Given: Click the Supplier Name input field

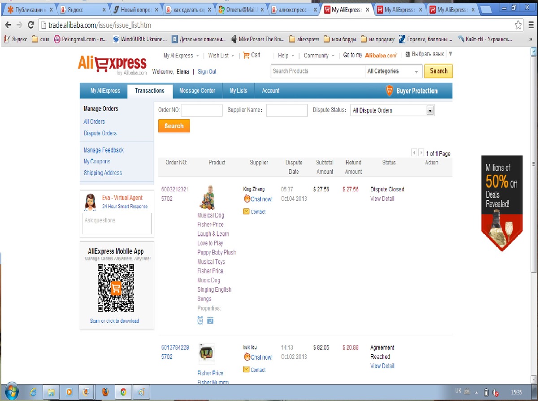Looking at the screenshot, I should [287, 110].
